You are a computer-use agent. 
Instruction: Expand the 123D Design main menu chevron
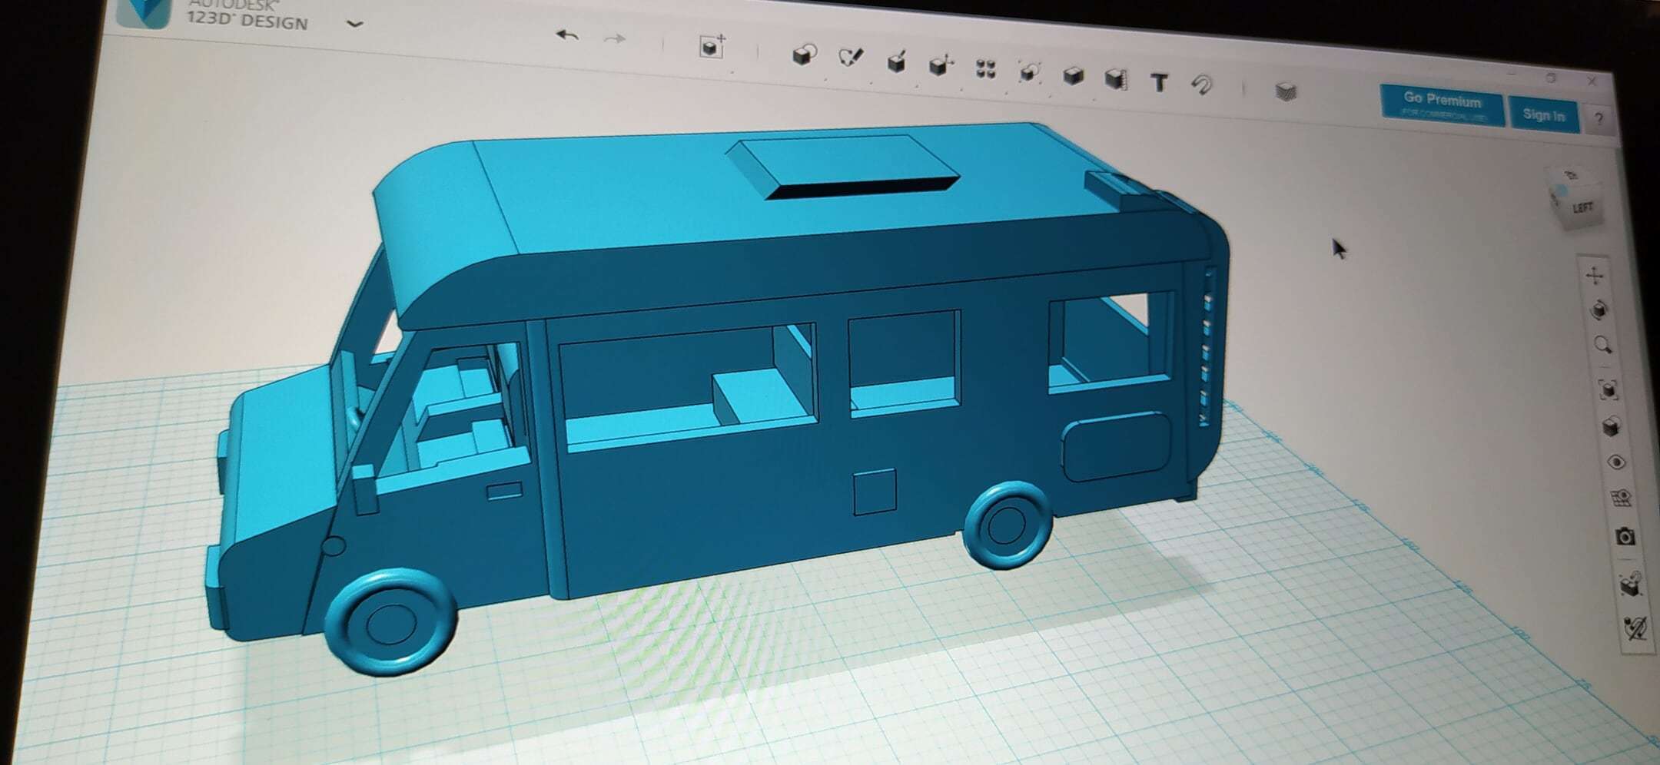click(354, 23)
